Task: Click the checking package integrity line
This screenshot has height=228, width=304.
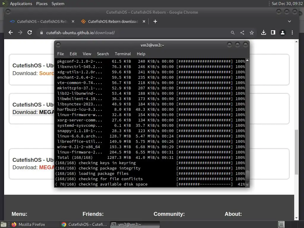Action: pos(150,168)
